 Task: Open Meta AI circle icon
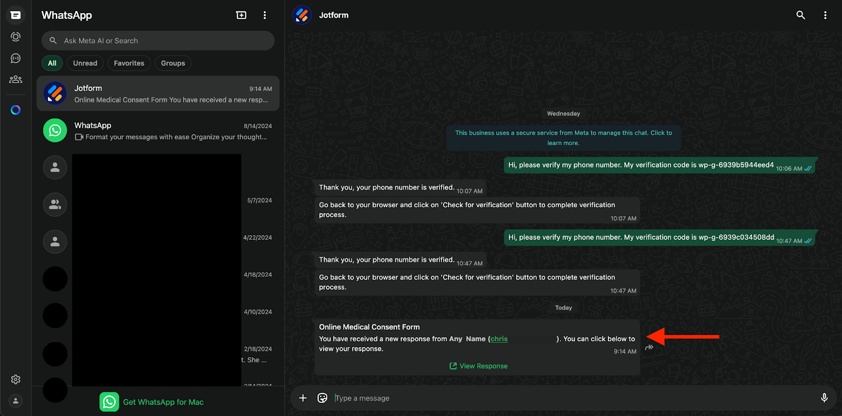[x=16, y=110]
